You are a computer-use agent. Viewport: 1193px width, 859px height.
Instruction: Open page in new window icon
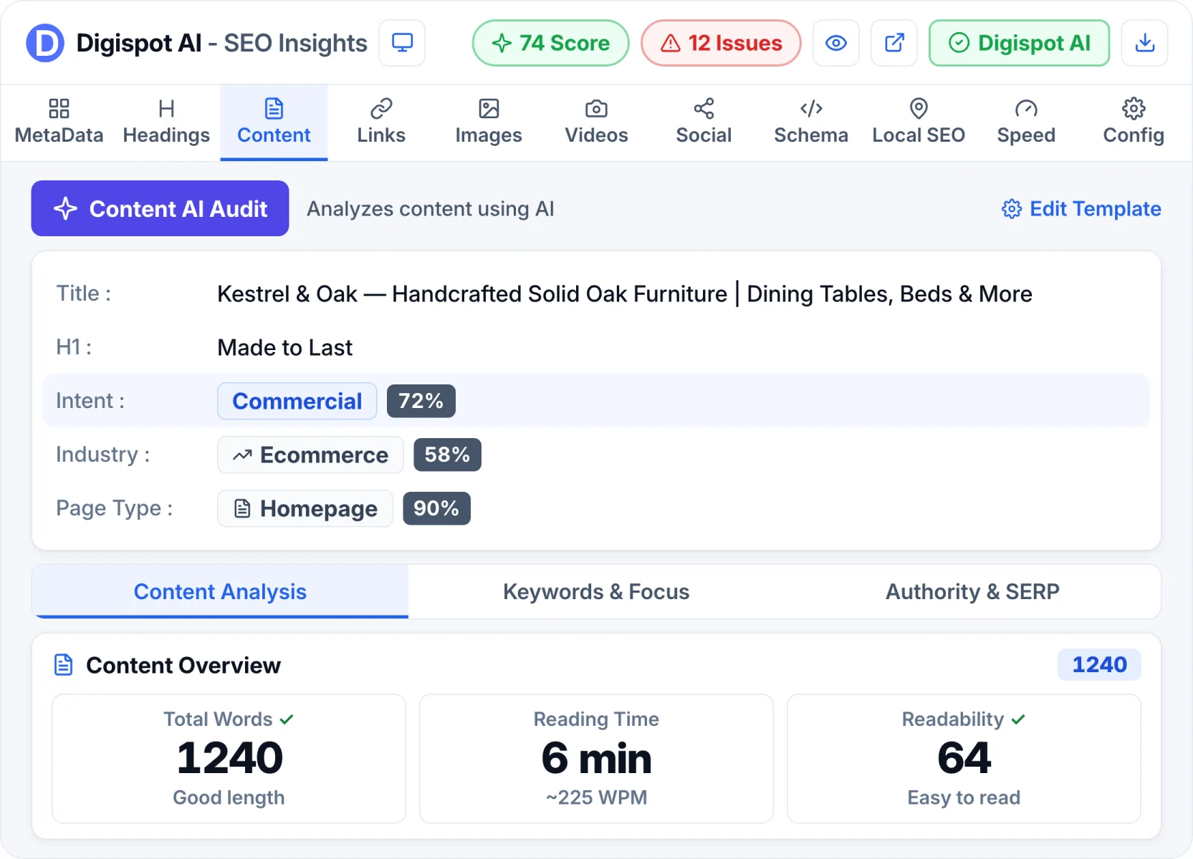click(x=894, y=43)
